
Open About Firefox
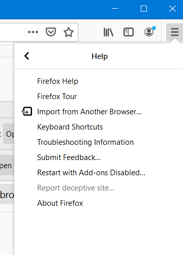[x=60, y=203]
